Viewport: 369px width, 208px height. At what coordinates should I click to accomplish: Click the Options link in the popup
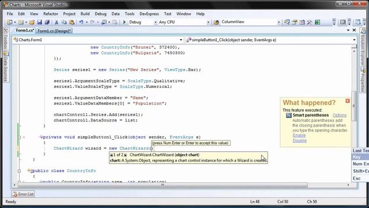[x=340, y=116]
